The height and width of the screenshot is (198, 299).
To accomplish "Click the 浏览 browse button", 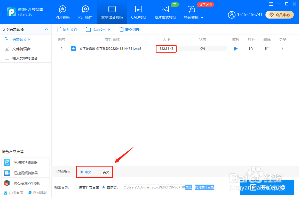I will 188,187.
